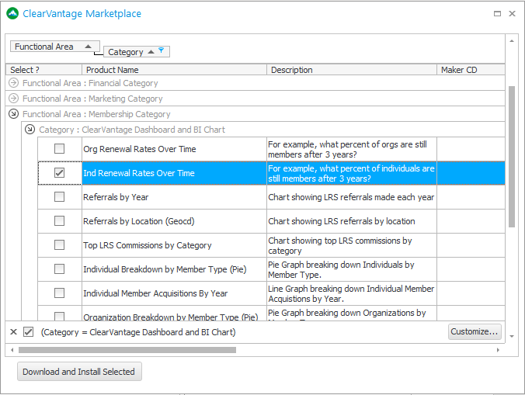Uncheck Ind Renewal Rates Over Time

click(59, 173)
